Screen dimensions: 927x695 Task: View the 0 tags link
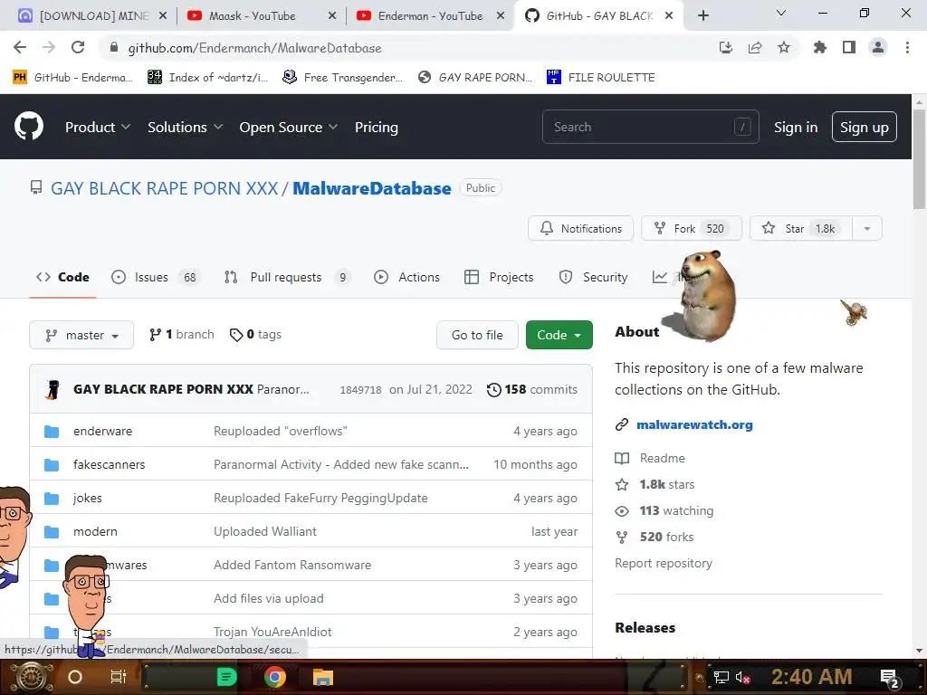pyautogui.click(x=255, y=335)
